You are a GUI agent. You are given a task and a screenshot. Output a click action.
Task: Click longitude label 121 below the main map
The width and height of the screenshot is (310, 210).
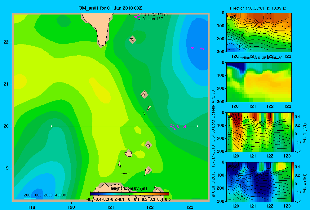pyautogui.click(x=111, y=207)
